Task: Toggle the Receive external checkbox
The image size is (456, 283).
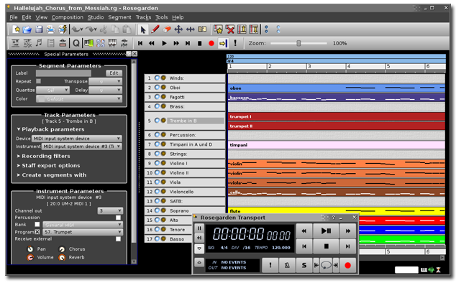Action: pyautogui.click(x=118, y=239)
